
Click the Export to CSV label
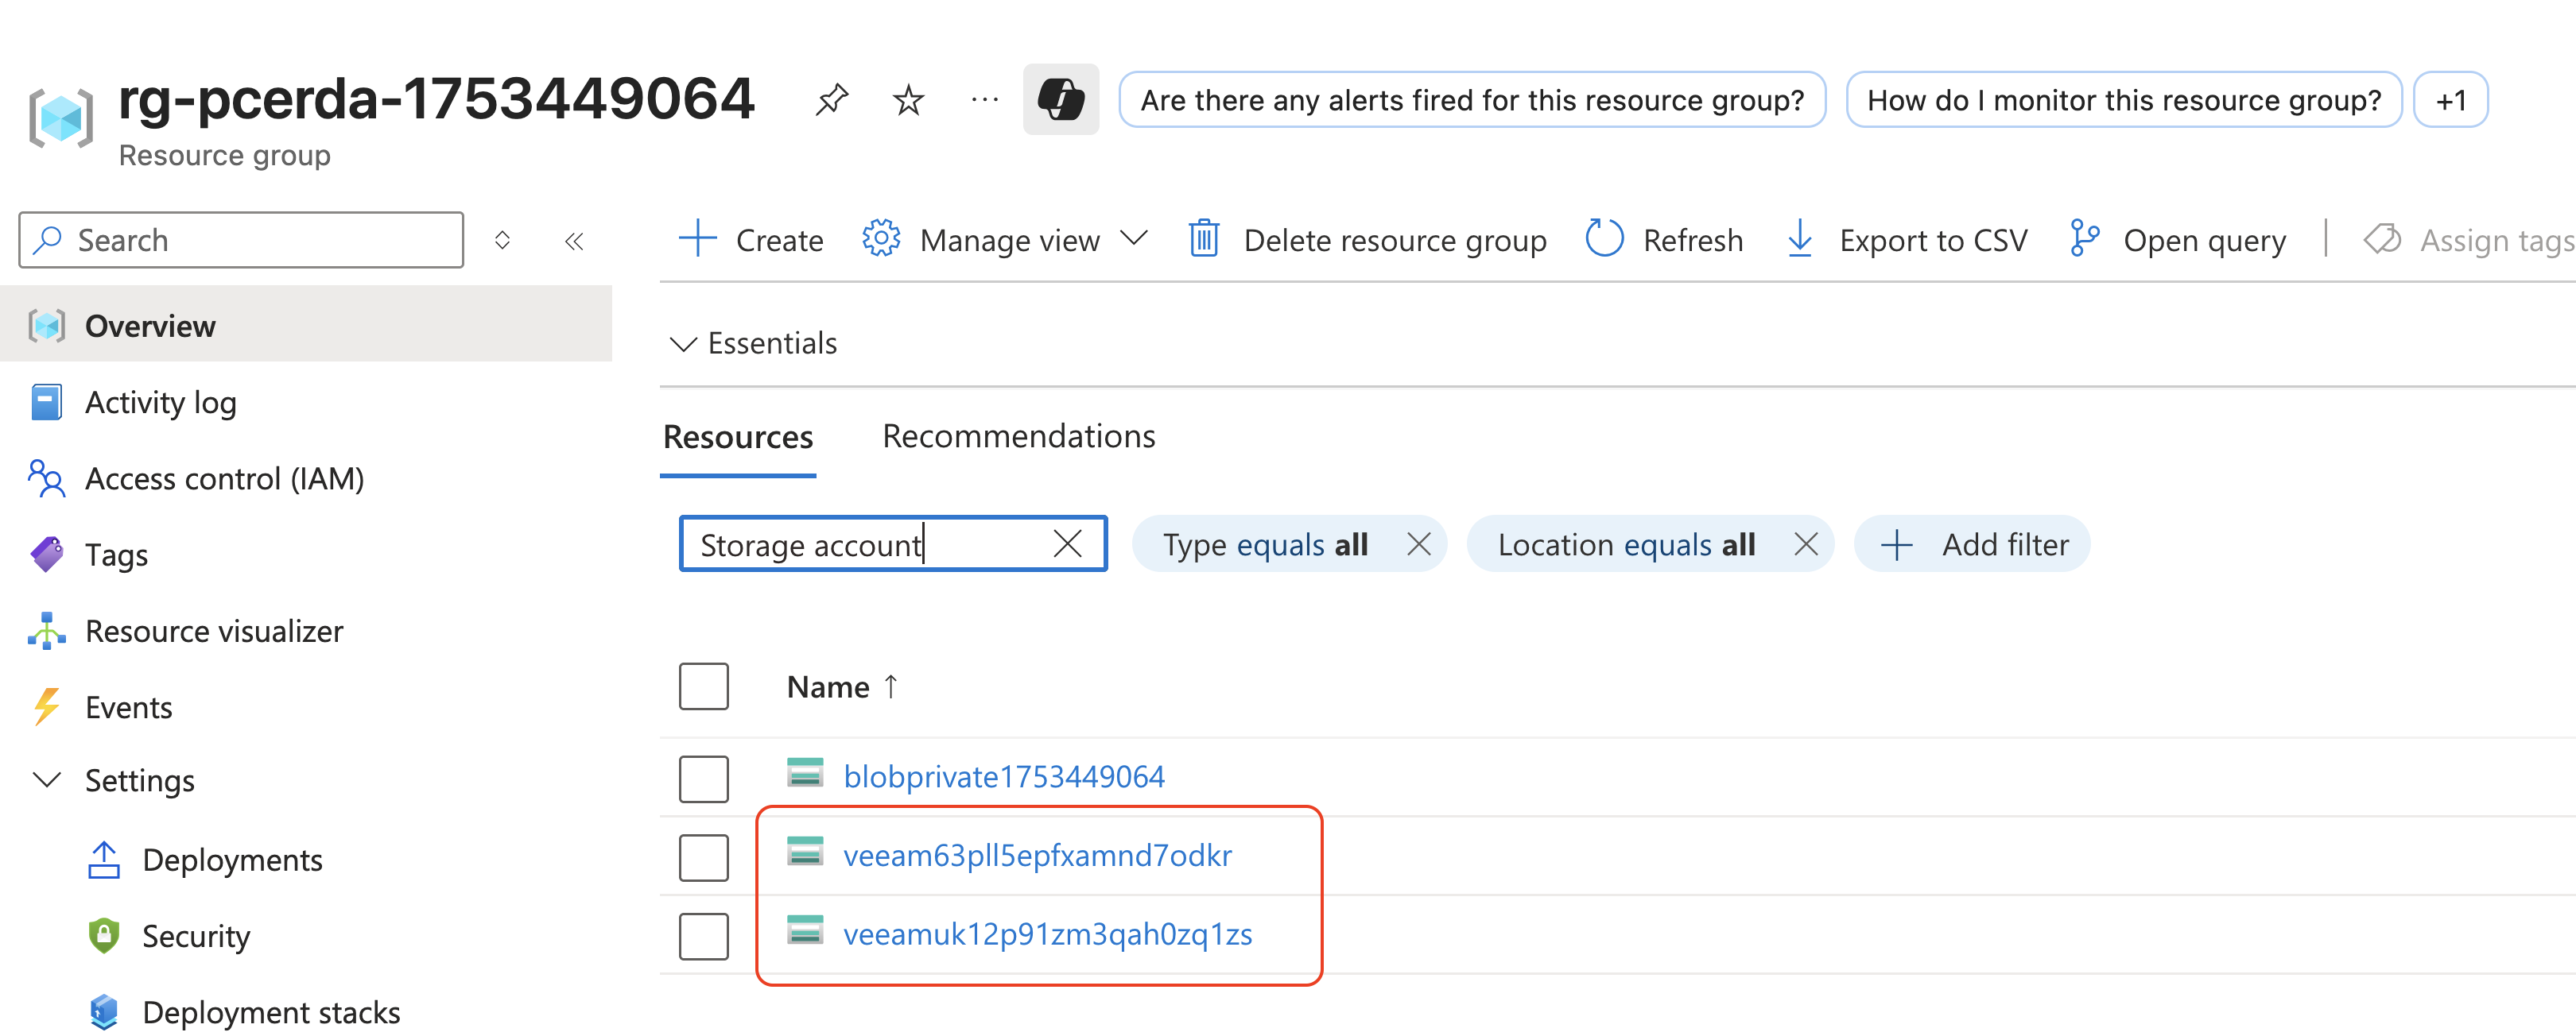1933,240
